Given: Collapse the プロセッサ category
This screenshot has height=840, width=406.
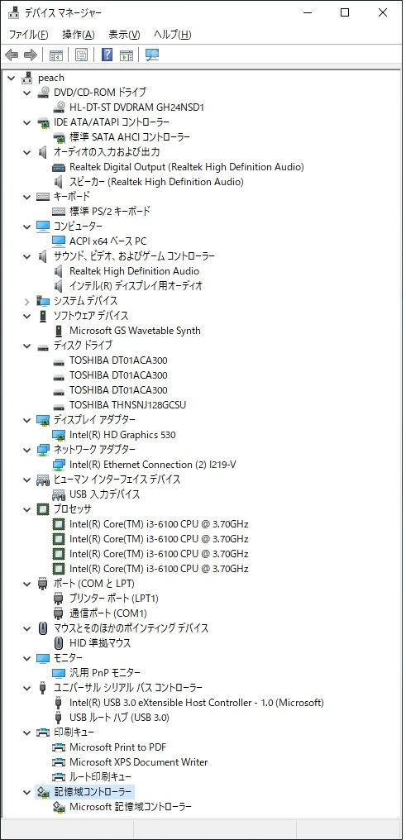Looking at the screenshot, I should coord(26,509).
